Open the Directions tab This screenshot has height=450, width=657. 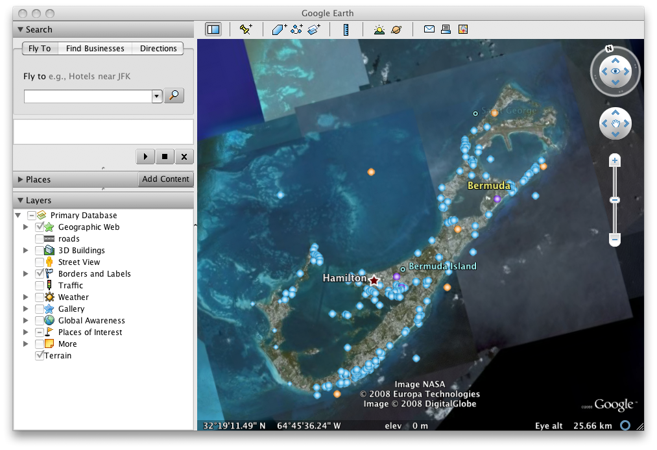(158, 48)
